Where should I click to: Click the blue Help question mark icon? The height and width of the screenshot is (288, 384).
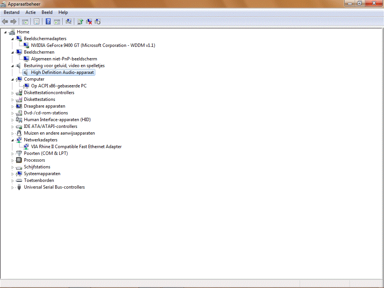pos(48,21)
